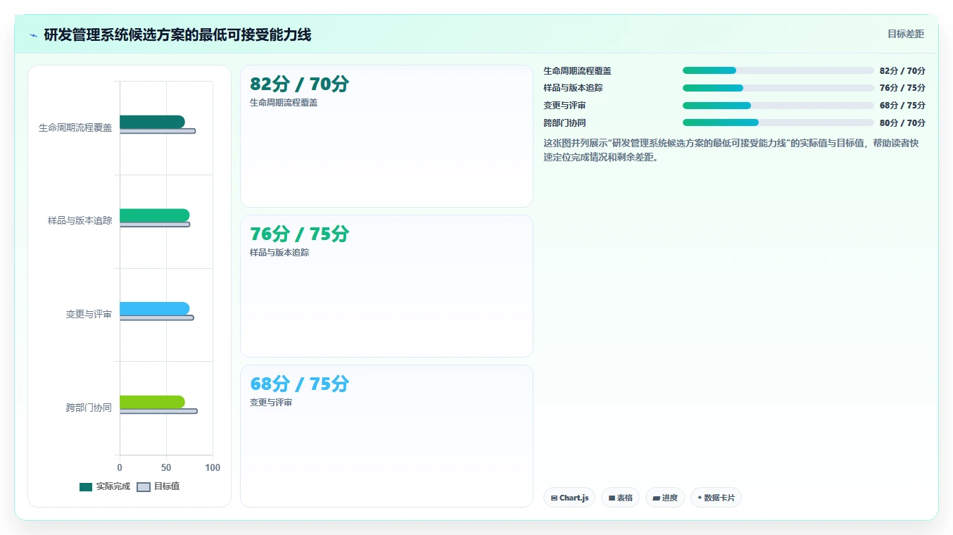Click the 目标差距 label in header
The width and height of the screenshot is (953, 535).
pyautogui.click(x=905, y=34)
